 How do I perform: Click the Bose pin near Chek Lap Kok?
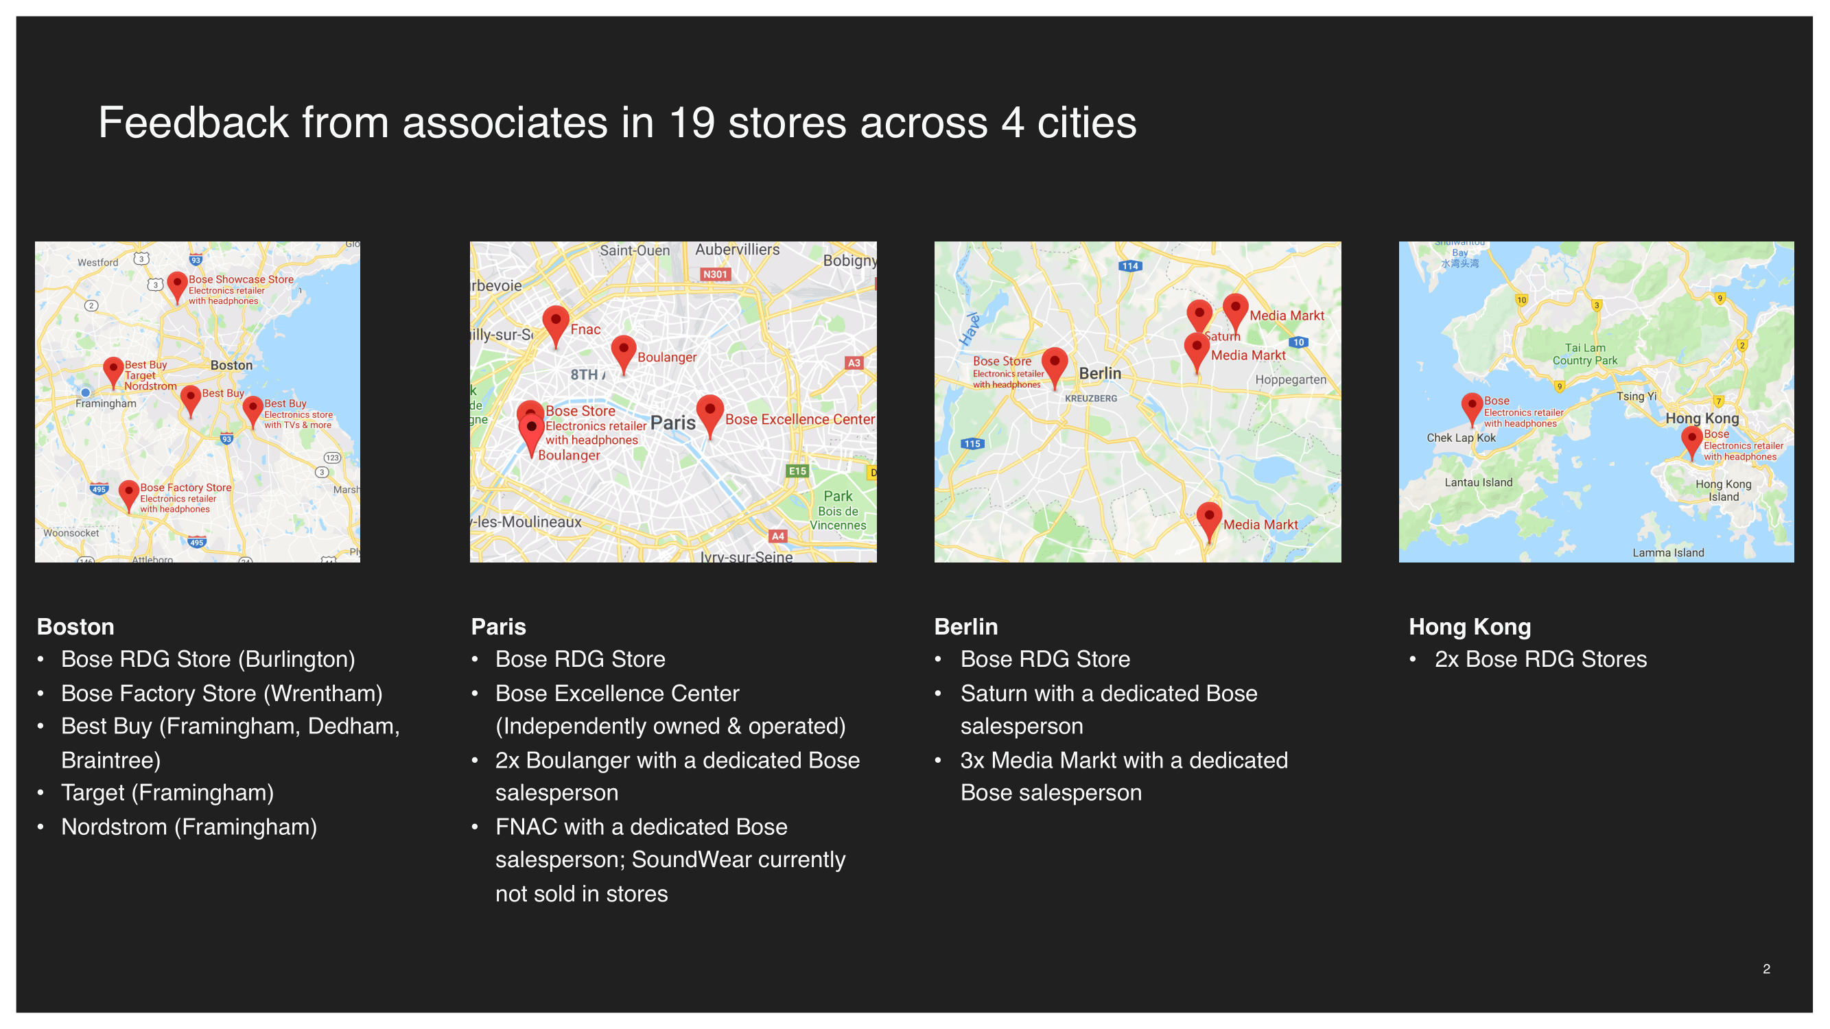[x=1472, y=410]
